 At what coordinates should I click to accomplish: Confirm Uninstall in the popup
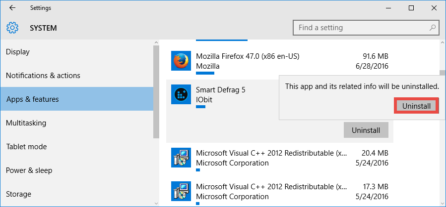tap(416, 106)
